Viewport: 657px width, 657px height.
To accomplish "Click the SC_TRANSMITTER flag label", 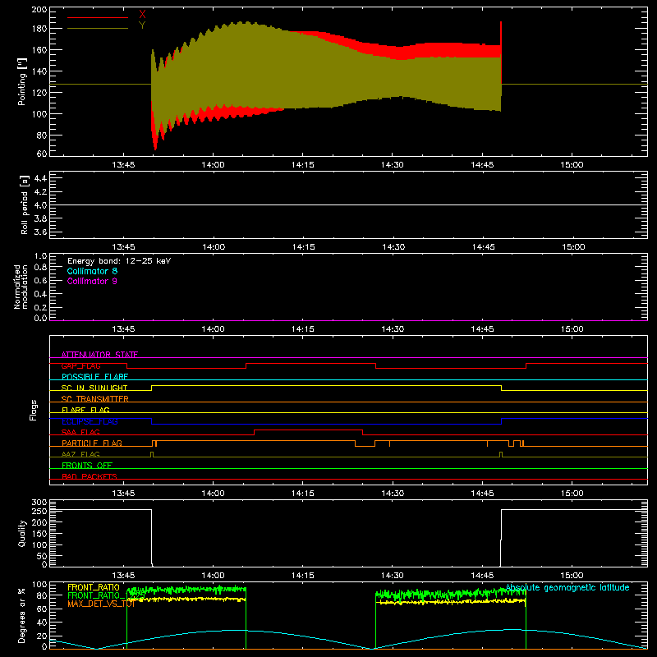I will coord(95,399).
